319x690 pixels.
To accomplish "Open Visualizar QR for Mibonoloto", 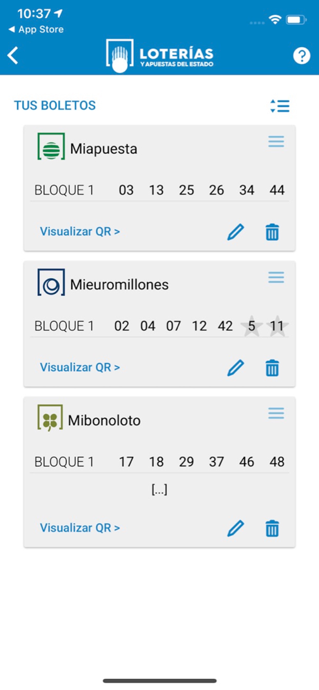I will (x=80, y=528).
